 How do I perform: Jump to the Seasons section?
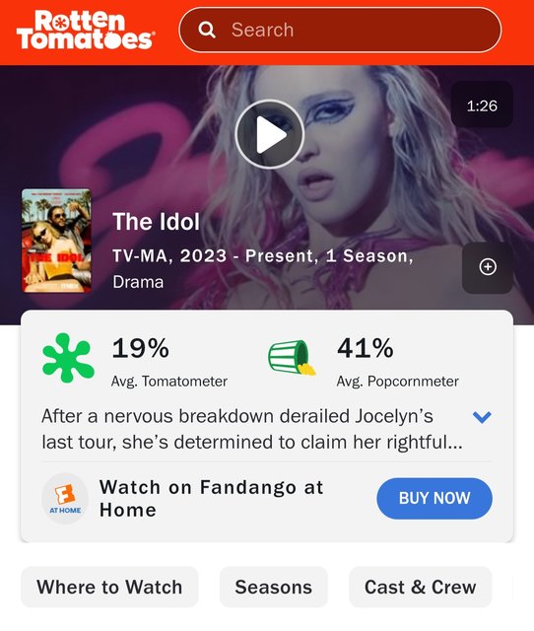click(274, 588)
